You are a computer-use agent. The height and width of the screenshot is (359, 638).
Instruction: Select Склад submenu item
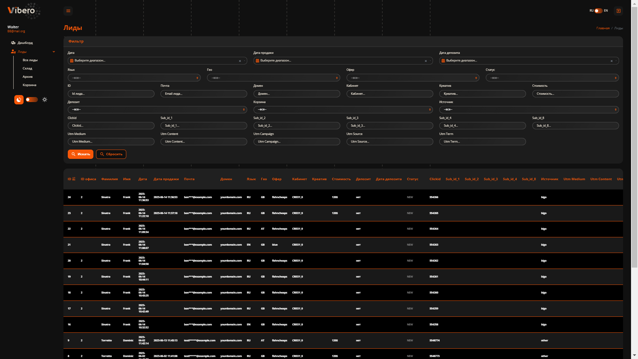[27, 68]
